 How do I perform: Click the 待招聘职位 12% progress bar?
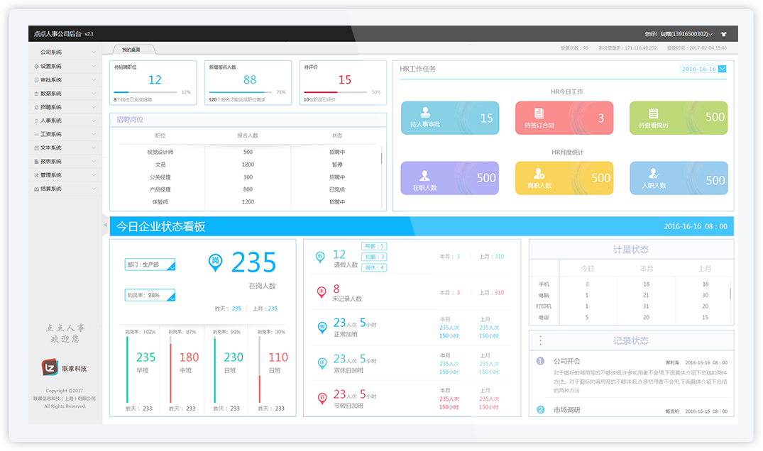click(x=146, y=92)
